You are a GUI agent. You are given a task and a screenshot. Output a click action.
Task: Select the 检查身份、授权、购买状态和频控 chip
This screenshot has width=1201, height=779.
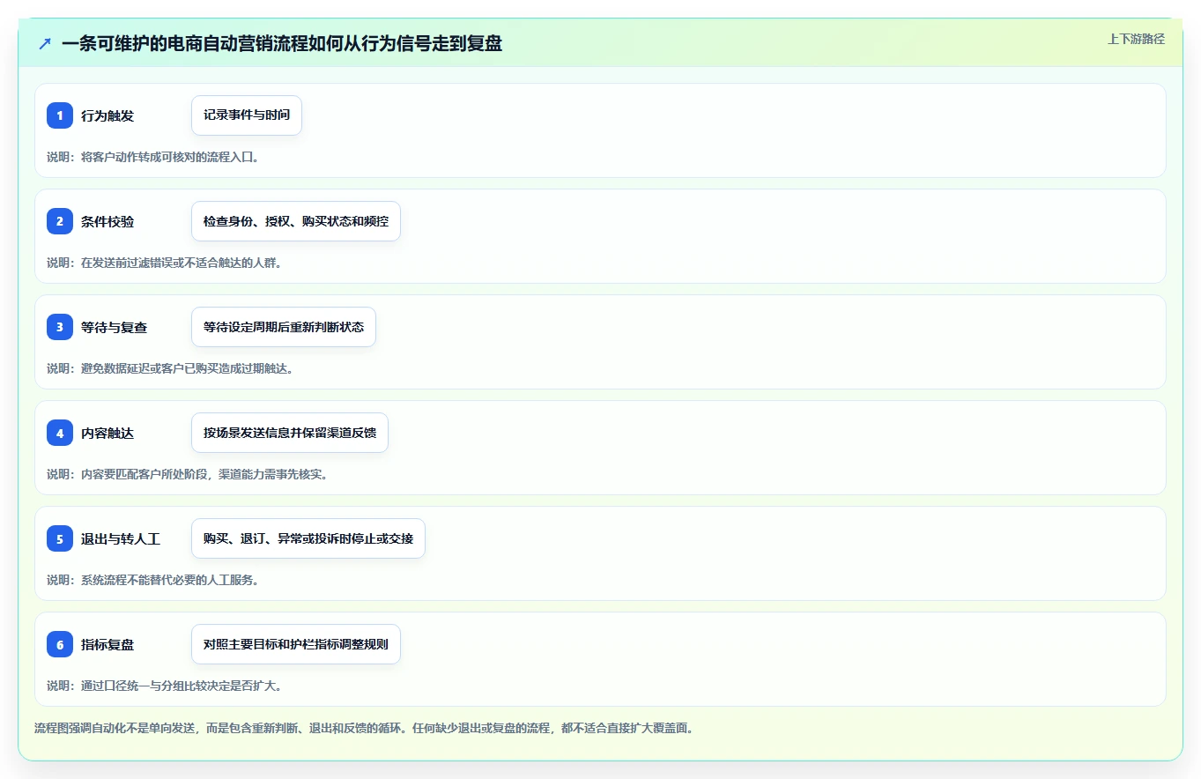click(x=296, y=221)
